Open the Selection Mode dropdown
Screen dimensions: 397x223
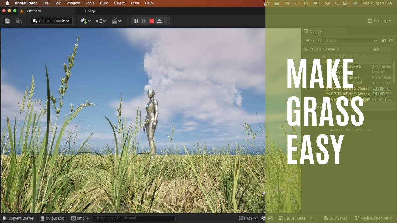(x=51, y=21)
